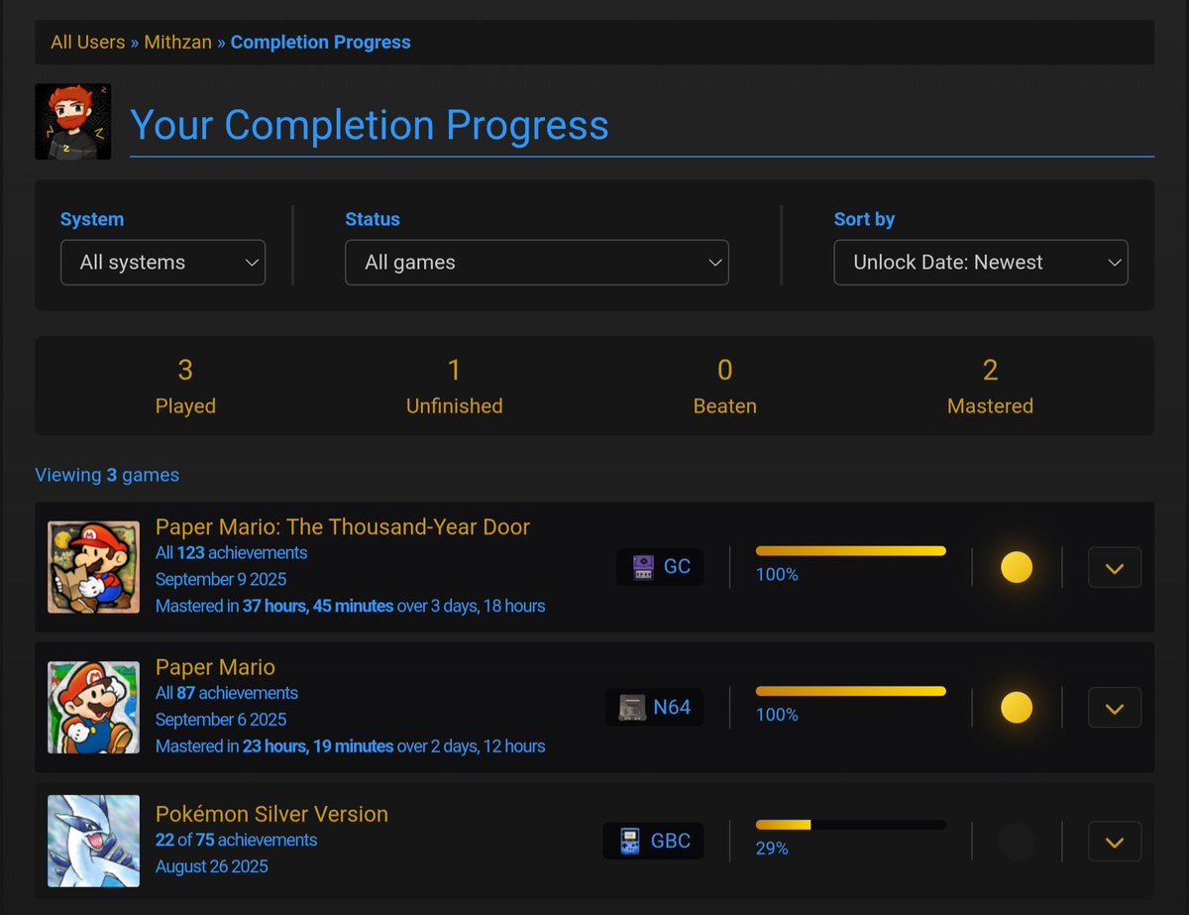This screenshot has height=915, width=1189.
Task: Expand the Pokémon Silver Version row details
Action: (1115, 841)
